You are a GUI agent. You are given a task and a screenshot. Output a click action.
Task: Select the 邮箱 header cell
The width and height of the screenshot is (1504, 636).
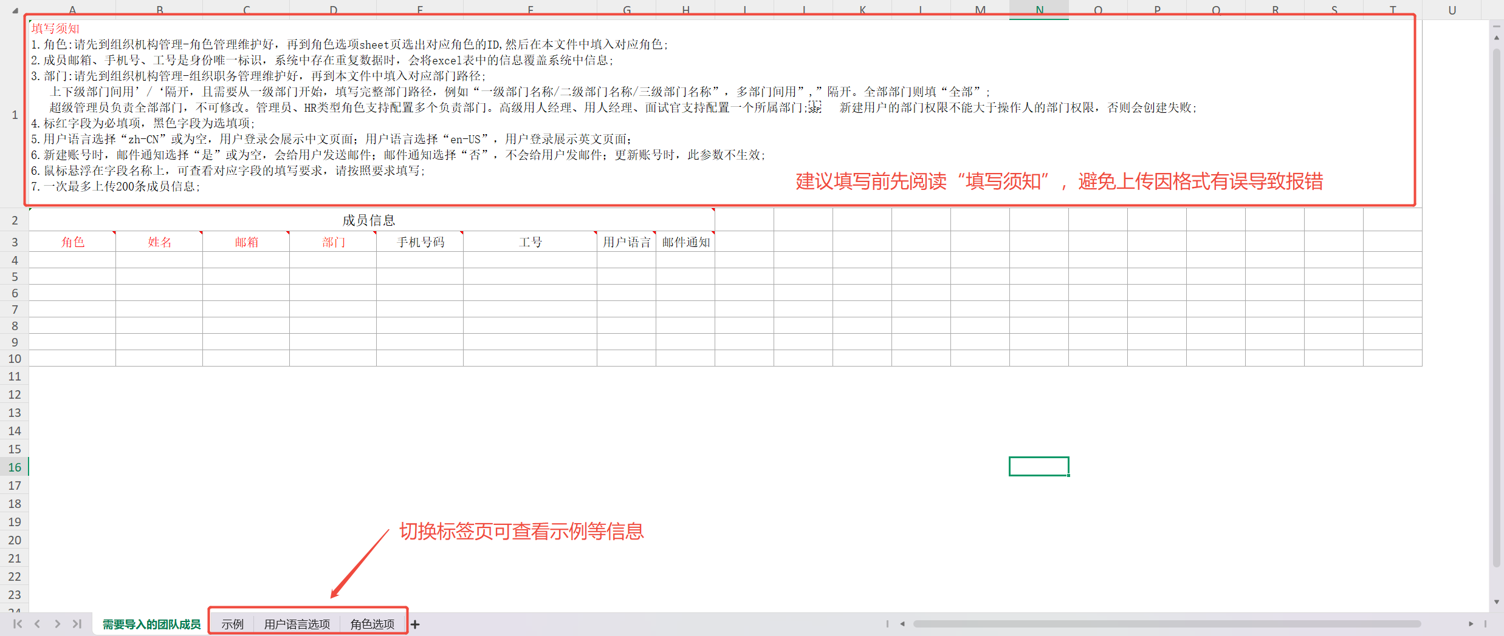point(246,242)
